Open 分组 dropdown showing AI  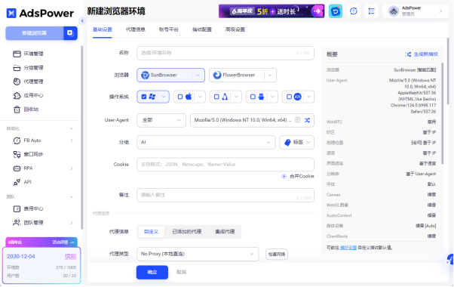click(206, 142)
